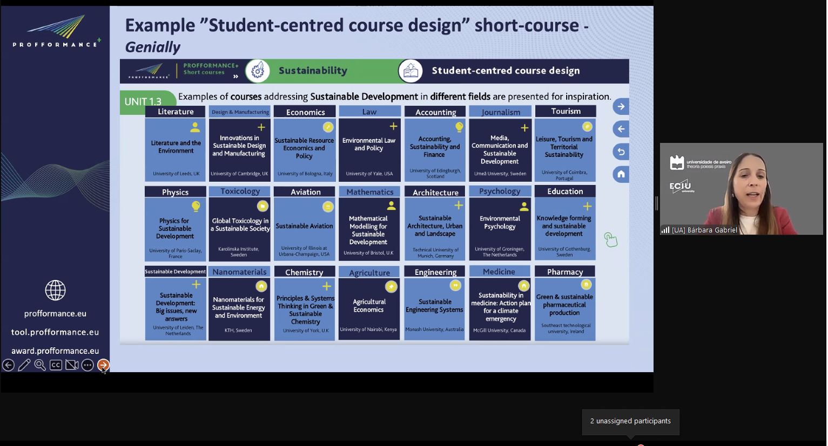
Task: Click Genially left arrow navigation button
Action: click(621, 129)
